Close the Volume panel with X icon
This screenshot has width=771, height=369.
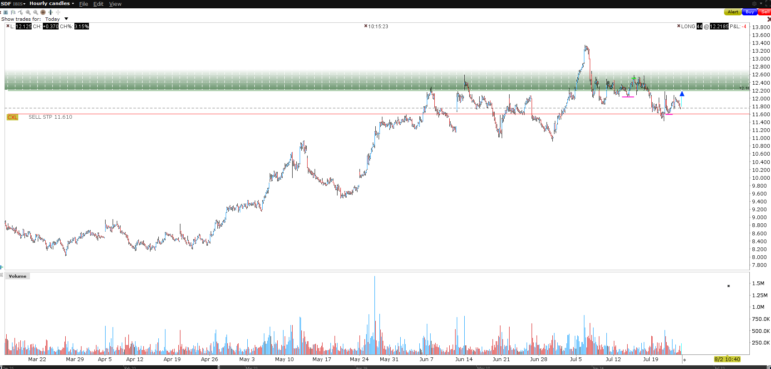[x=2, y=275]
